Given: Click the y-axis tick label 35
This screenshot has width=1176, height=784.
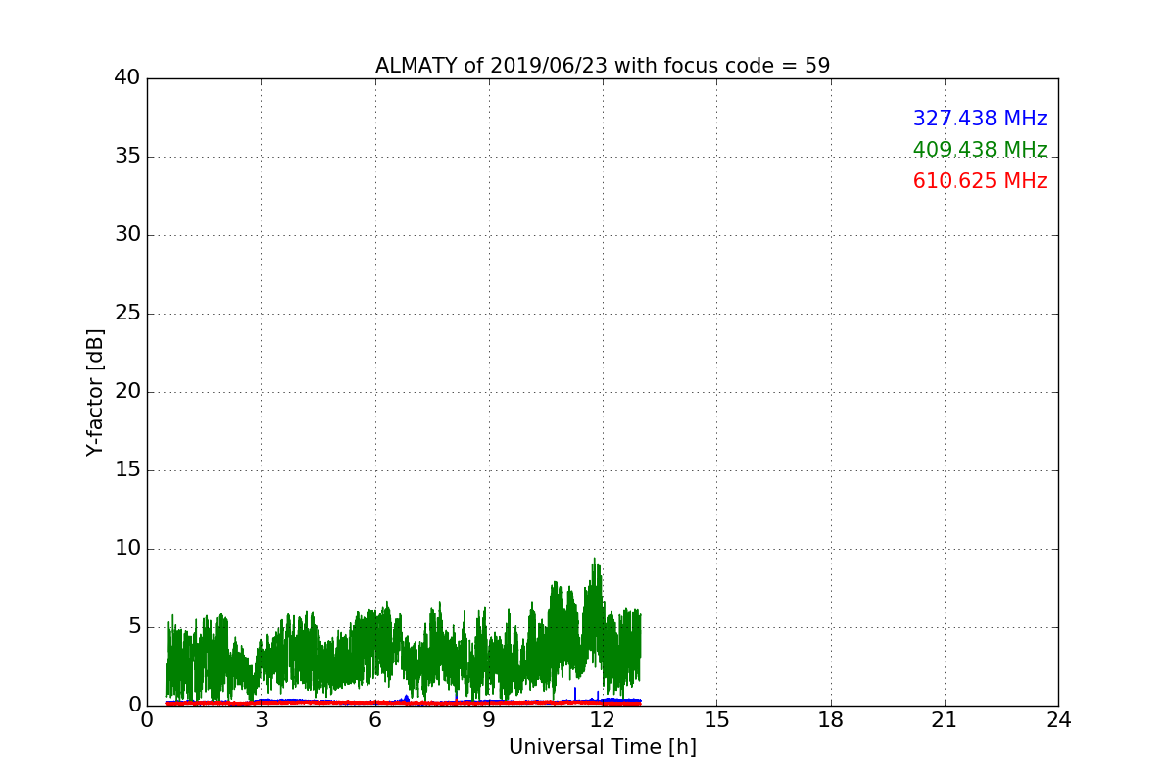Looking at the screenshot, I should pos(127,156).
